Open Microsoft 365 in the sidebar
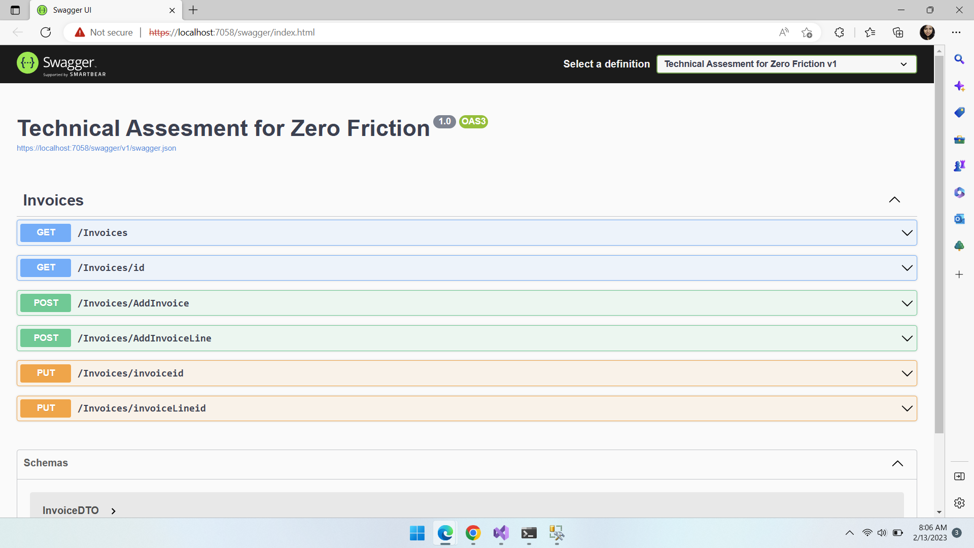Screen dimensions: 974x548 (959, 192)
